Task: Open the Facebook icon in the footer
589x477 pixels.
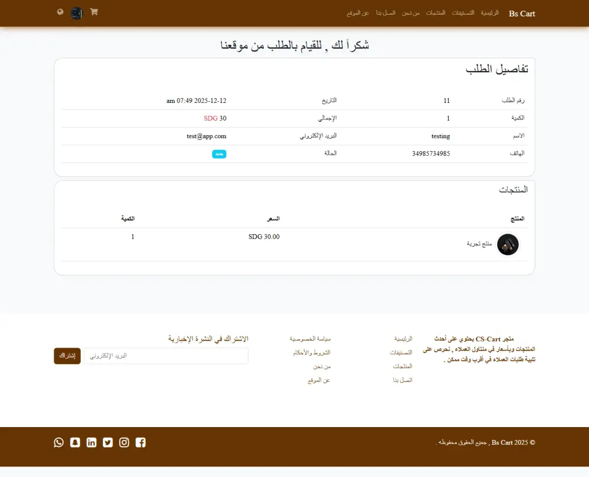Action: 141,442
